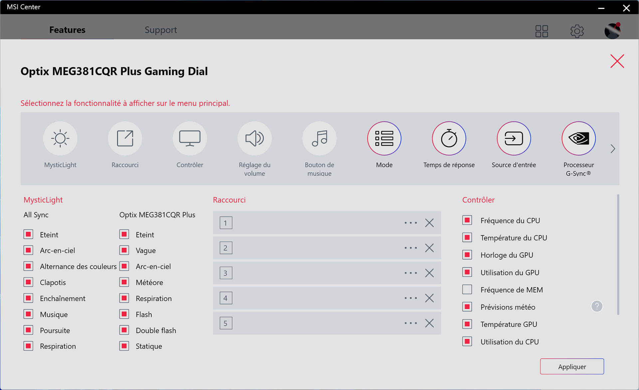Click the help question mark bubble
This screenshot has width=639, height=390.
click(x=597, y=306)
